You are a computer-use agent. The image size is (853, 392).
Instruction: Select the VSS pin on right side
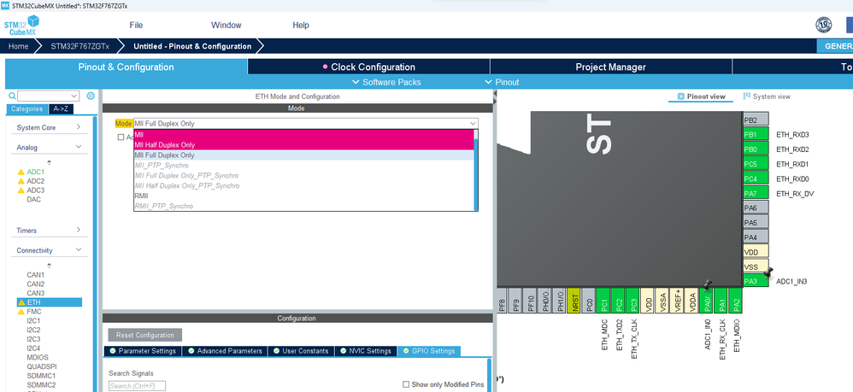pos(756,266)
